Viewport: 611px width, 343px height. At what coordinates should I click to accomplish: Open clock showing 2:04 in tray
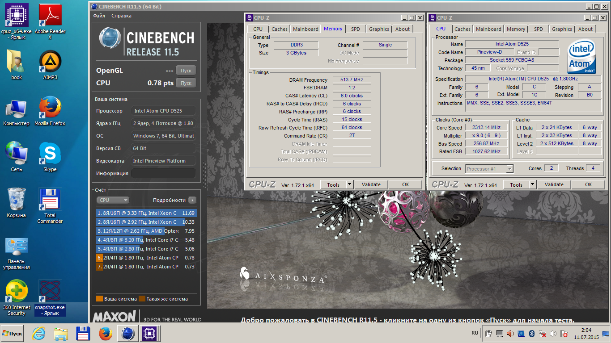[586, 334]
